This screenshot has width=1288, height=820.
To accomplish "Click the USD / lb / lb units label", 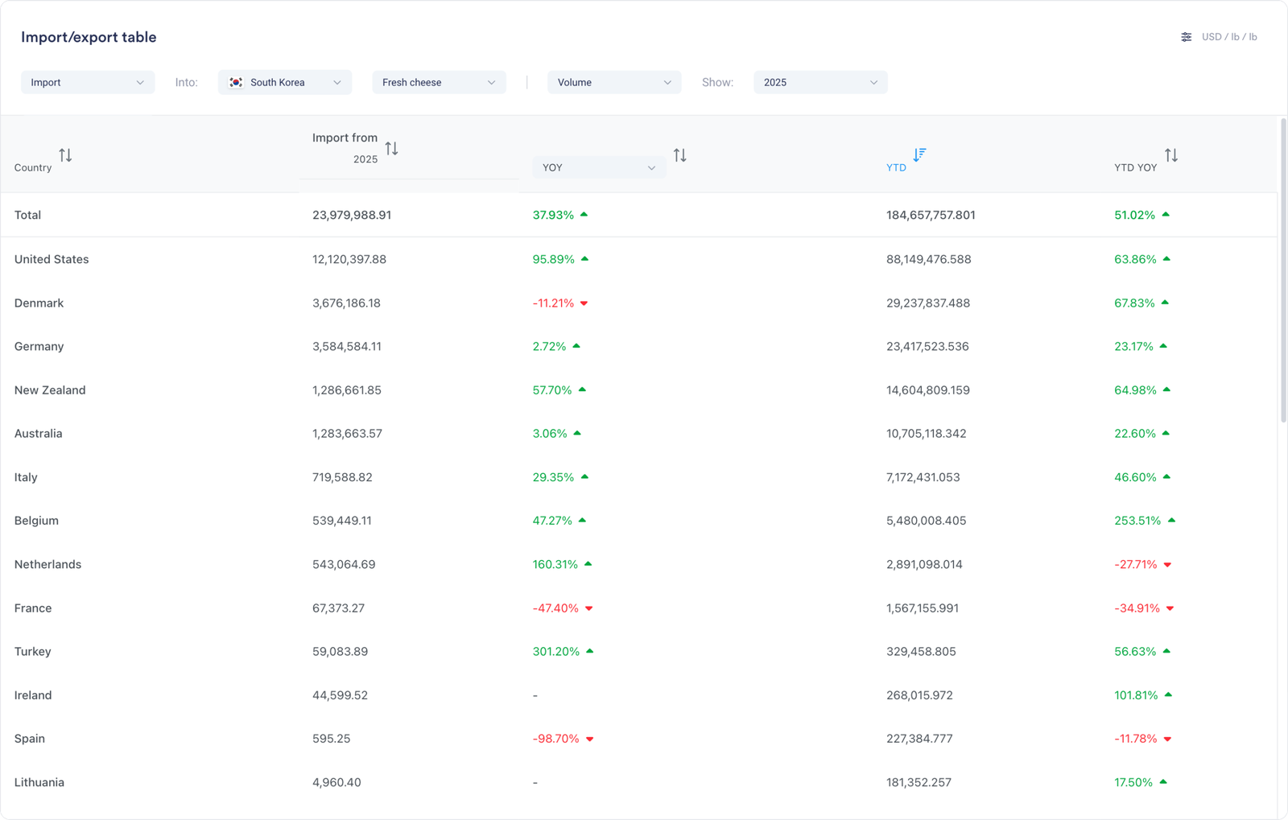I will tap(1229, 37).
